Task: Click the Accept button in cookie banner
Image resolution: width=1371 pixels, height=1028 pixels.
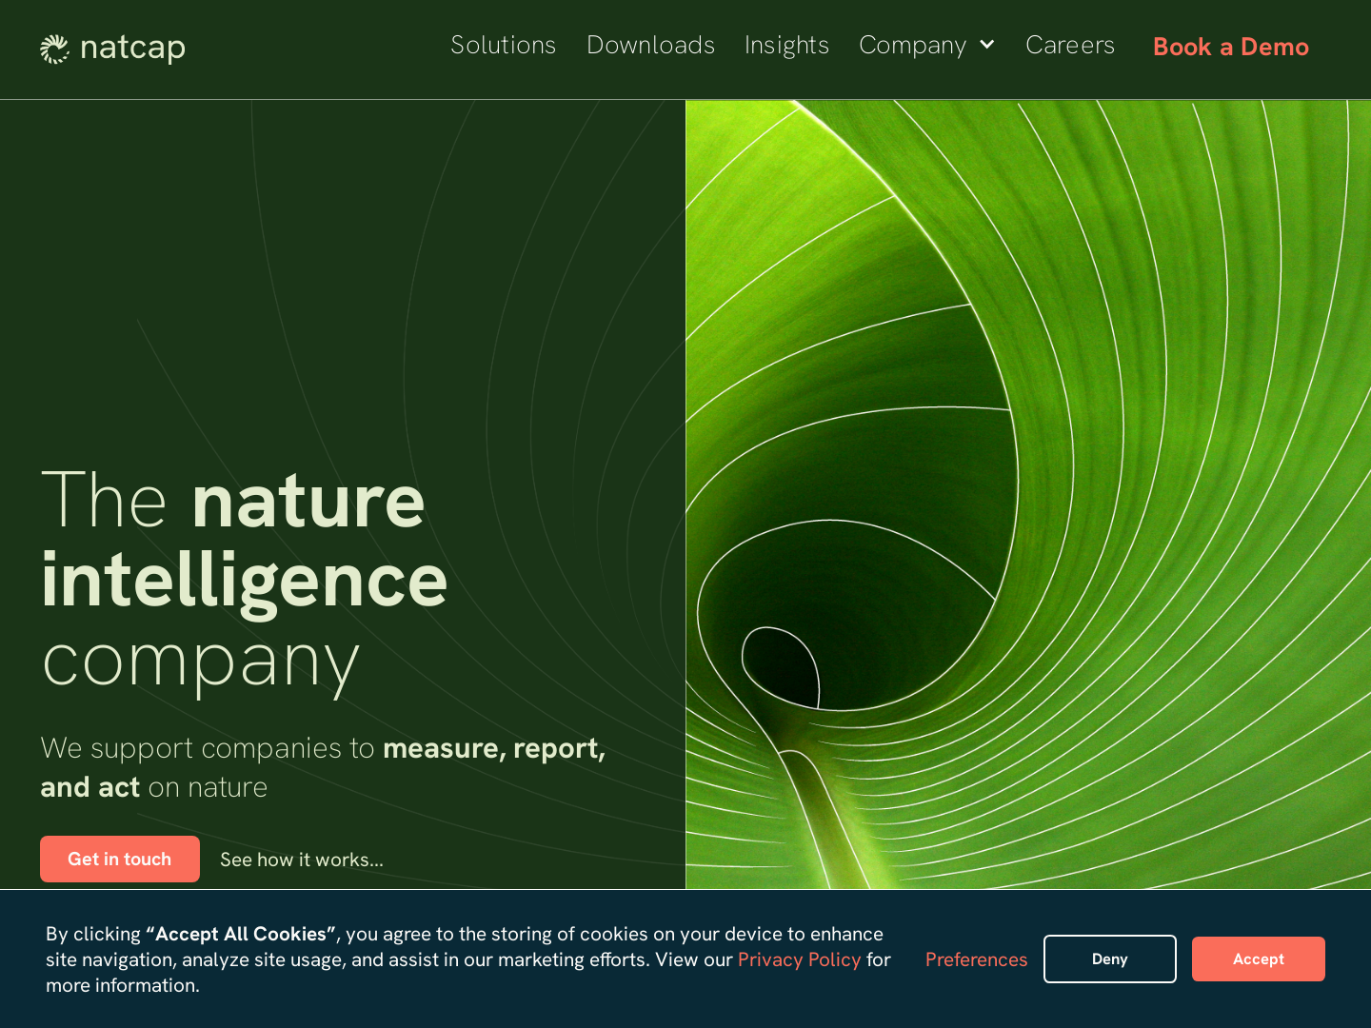Action: 1258,959
